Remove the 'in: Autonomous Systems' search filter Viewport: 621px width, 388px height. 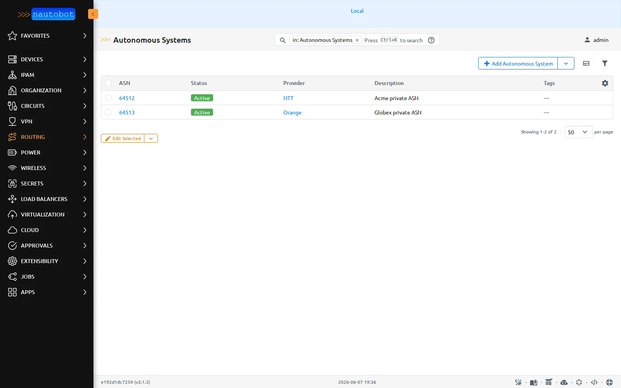pos(357,40)
